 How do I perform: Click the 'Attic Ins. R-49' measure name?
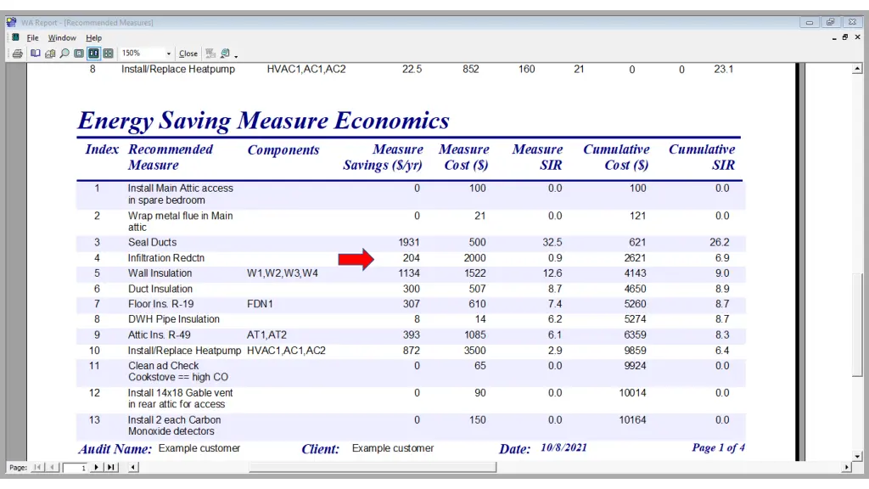point(160,334)
